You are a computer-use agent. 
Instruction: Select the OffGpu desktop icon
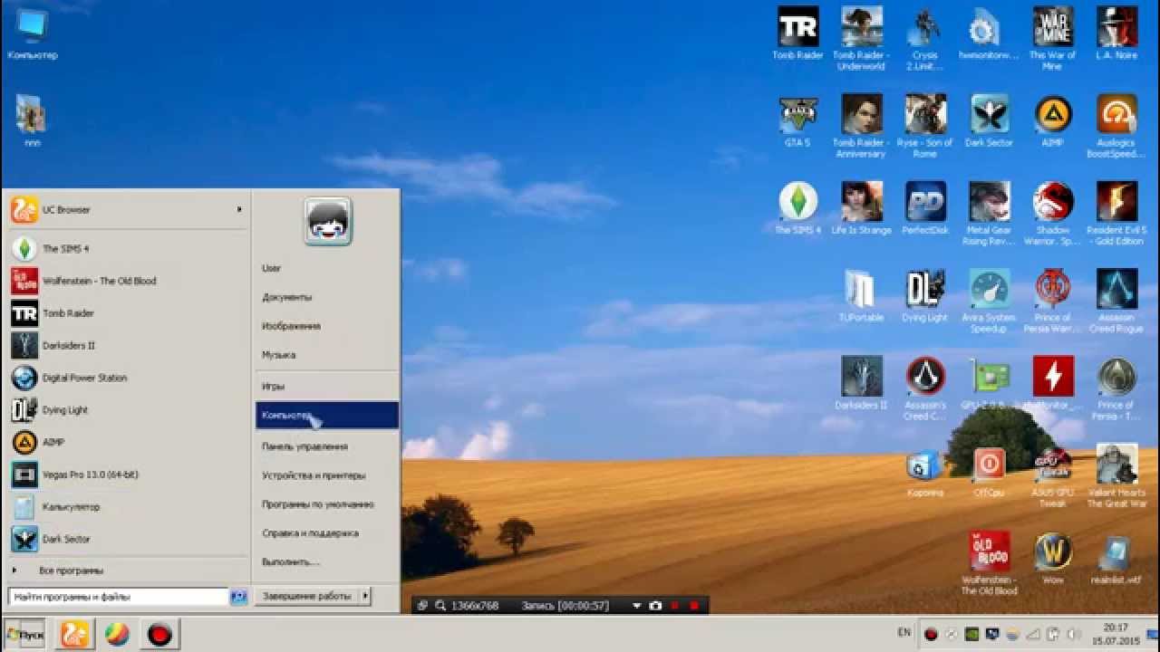(x=989, y=471)
